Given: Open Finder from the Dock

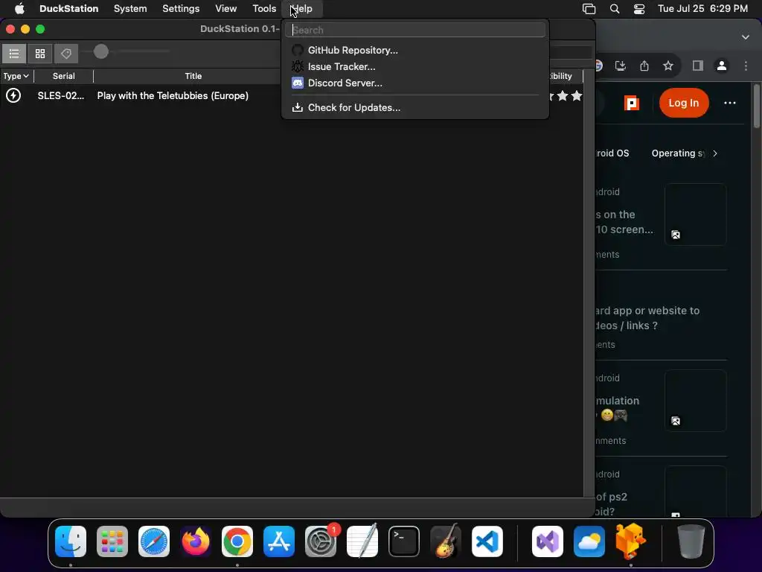Looking at the screenshot, I should (x=71, y=541).
